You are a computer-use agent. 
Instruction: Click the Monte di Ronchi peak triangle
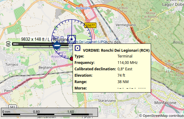[x=150, y=10]
